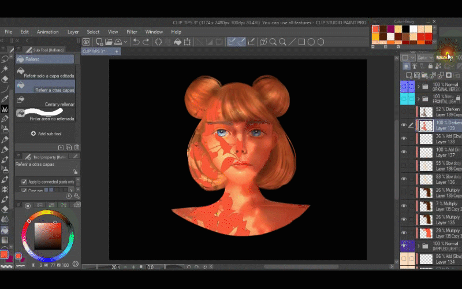Select the 'Referir solo a capa editada' sub tool
Screen dimensions: 462x289
pyautogui.click(x=45, y=72)
